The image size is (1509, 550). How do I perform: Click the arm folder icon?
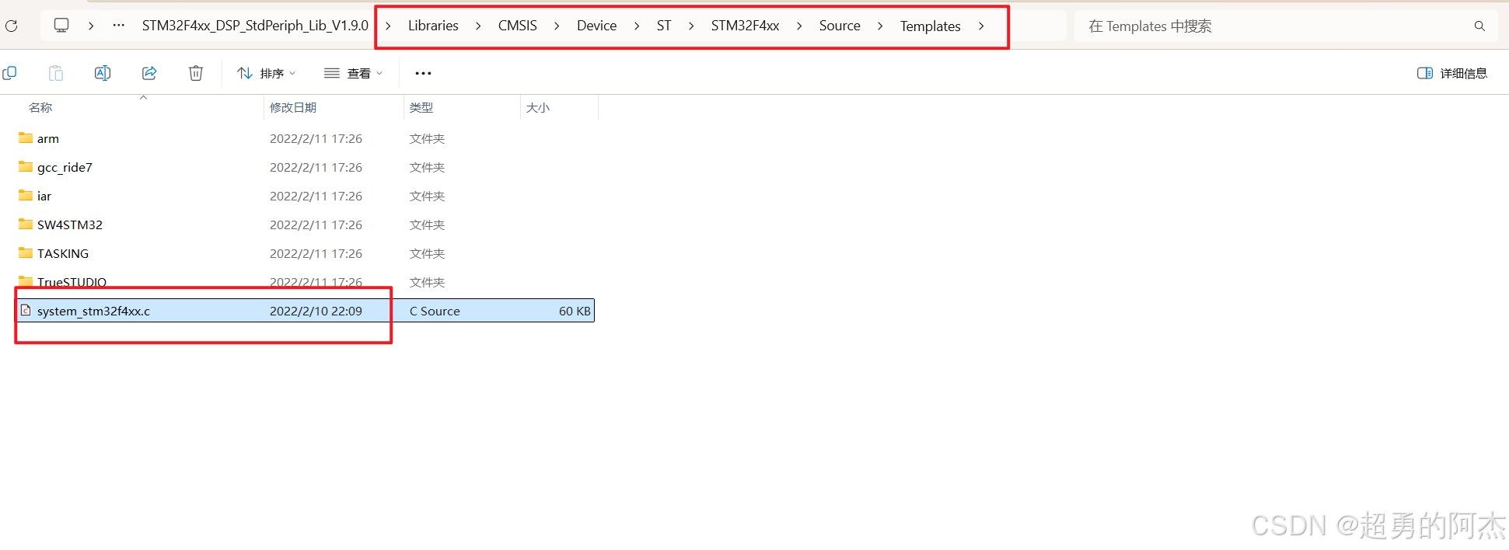(x=26, y=137)
